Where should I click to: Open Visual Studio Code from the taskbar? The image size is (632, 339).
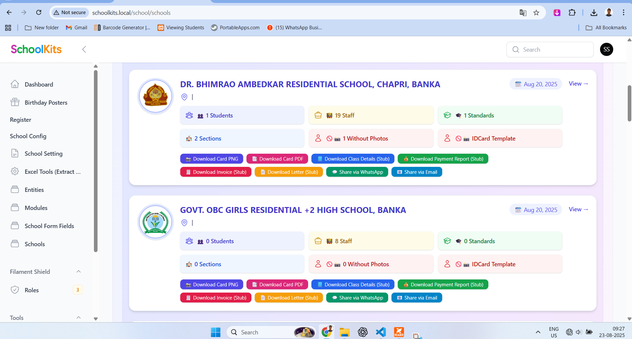click(381, 332)
